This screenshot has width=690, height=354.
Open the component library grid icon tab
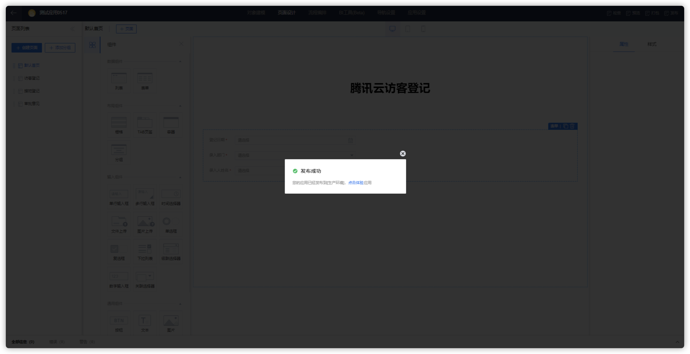[92, 45]
